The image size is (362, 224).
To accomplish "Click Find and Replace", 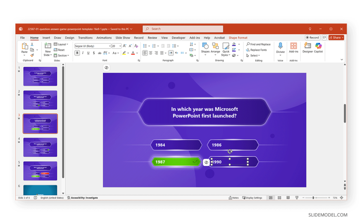I will tap(258, 44).
